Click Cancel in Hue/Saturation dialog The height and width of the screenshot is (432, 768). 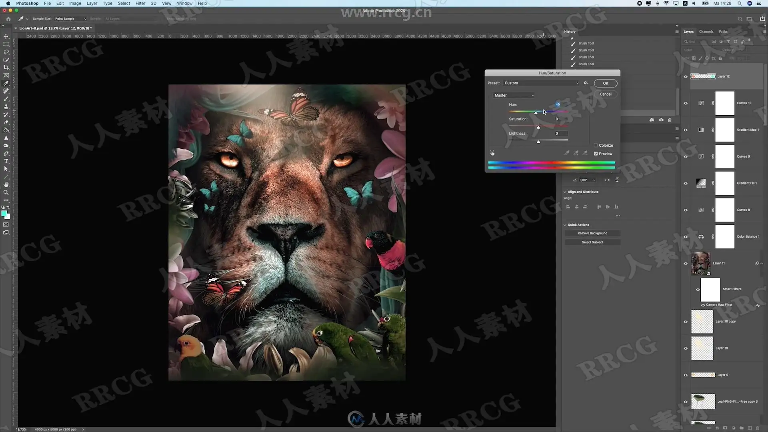[606, 94]
